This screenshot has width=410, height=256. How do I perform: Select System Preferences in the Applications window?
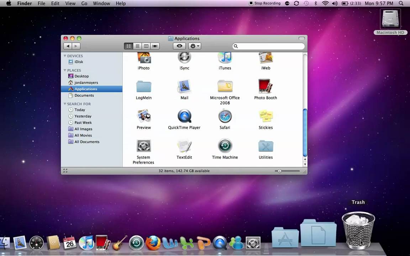143,146
